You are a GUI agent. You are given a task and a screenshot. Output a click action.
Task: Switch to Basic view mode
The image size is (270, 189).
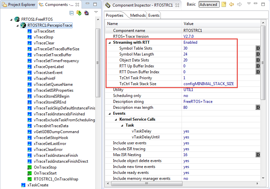[191, 4]
